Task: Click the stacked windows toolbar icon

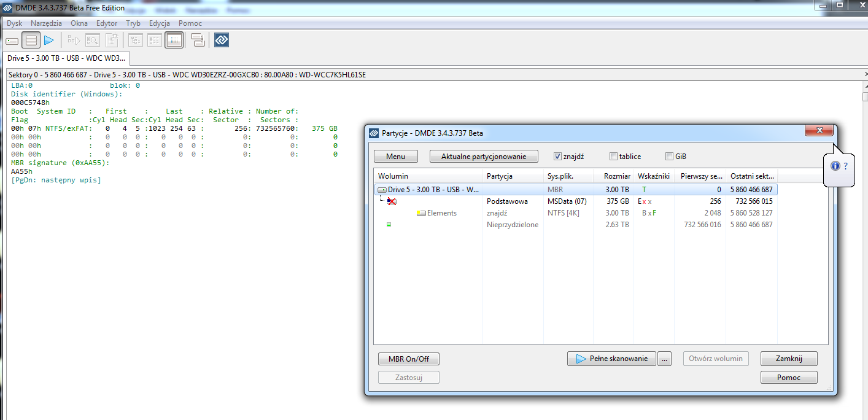Action: [x=198, y=41]
